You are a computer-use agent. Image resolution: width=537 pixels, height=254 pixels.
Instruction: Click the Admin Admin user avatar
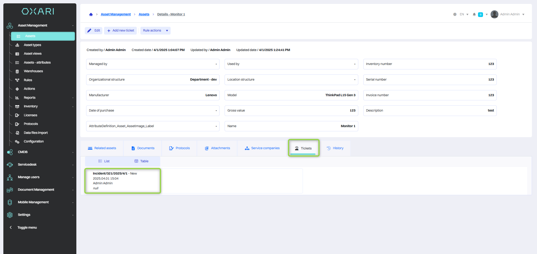(494, 14)
